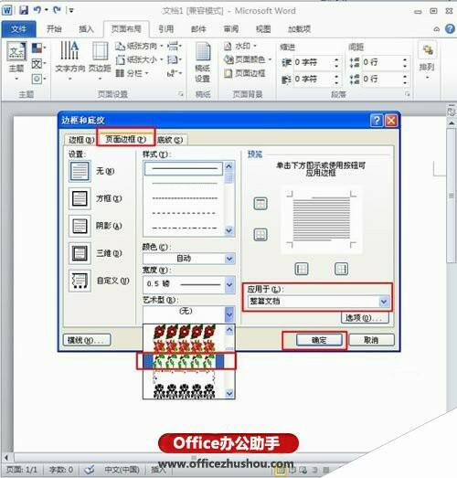Click the Save icon in quick access toolbar

coord(24,10)
